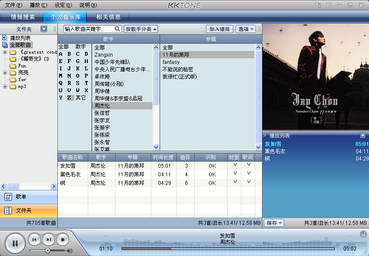Expand the mp3 folder node
The height and width of the screenshot is (256, 369).
tap(5, 87)
